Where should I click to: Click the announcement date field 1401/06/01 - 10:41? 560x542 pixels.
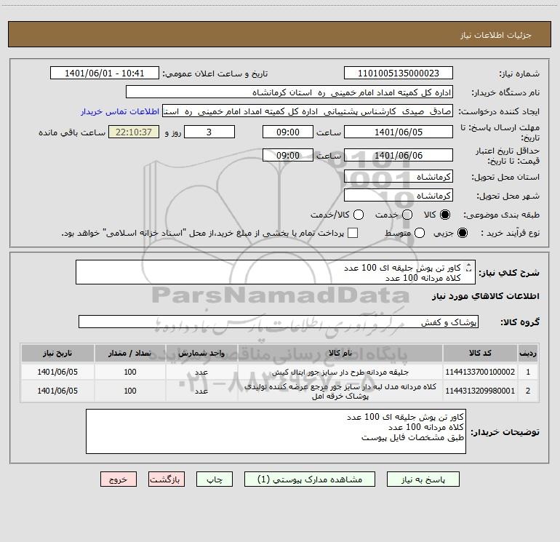(105, 73)
